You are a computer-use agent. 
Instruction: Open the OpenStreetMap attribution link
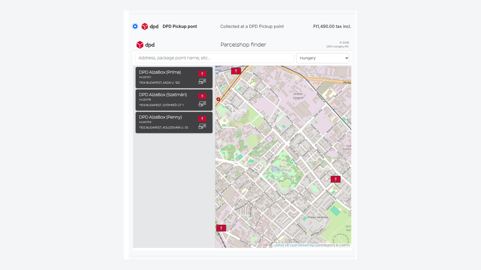point(302,245)
